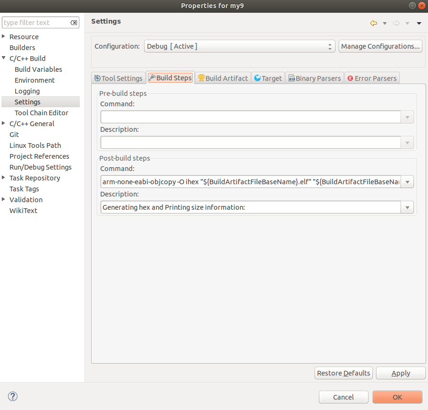
Task: Open the Error Parsers tab
Action: coord(372,78)
